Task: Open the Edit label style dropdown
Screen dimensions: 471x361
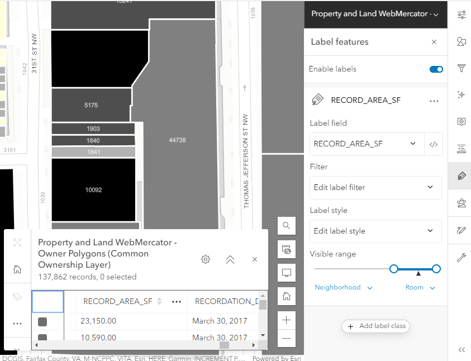Action: pos(375,231)
